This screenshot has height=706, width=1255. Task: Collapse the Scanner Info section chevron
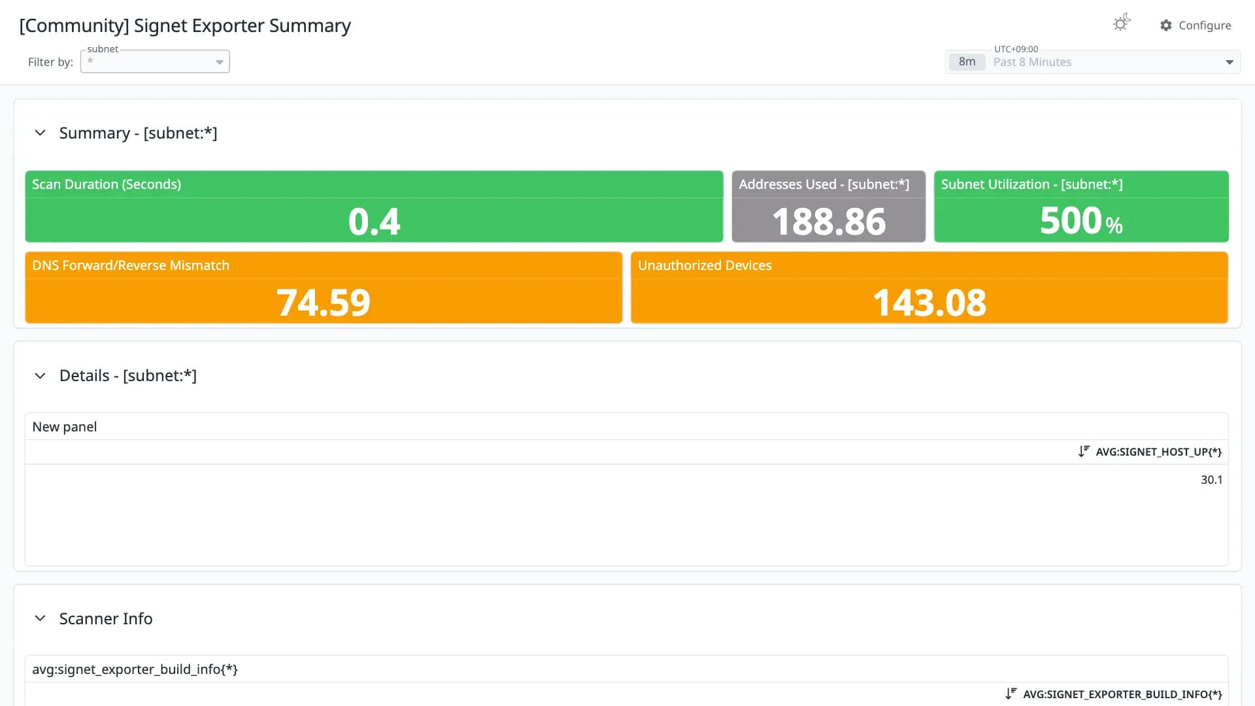pos(40,618)
